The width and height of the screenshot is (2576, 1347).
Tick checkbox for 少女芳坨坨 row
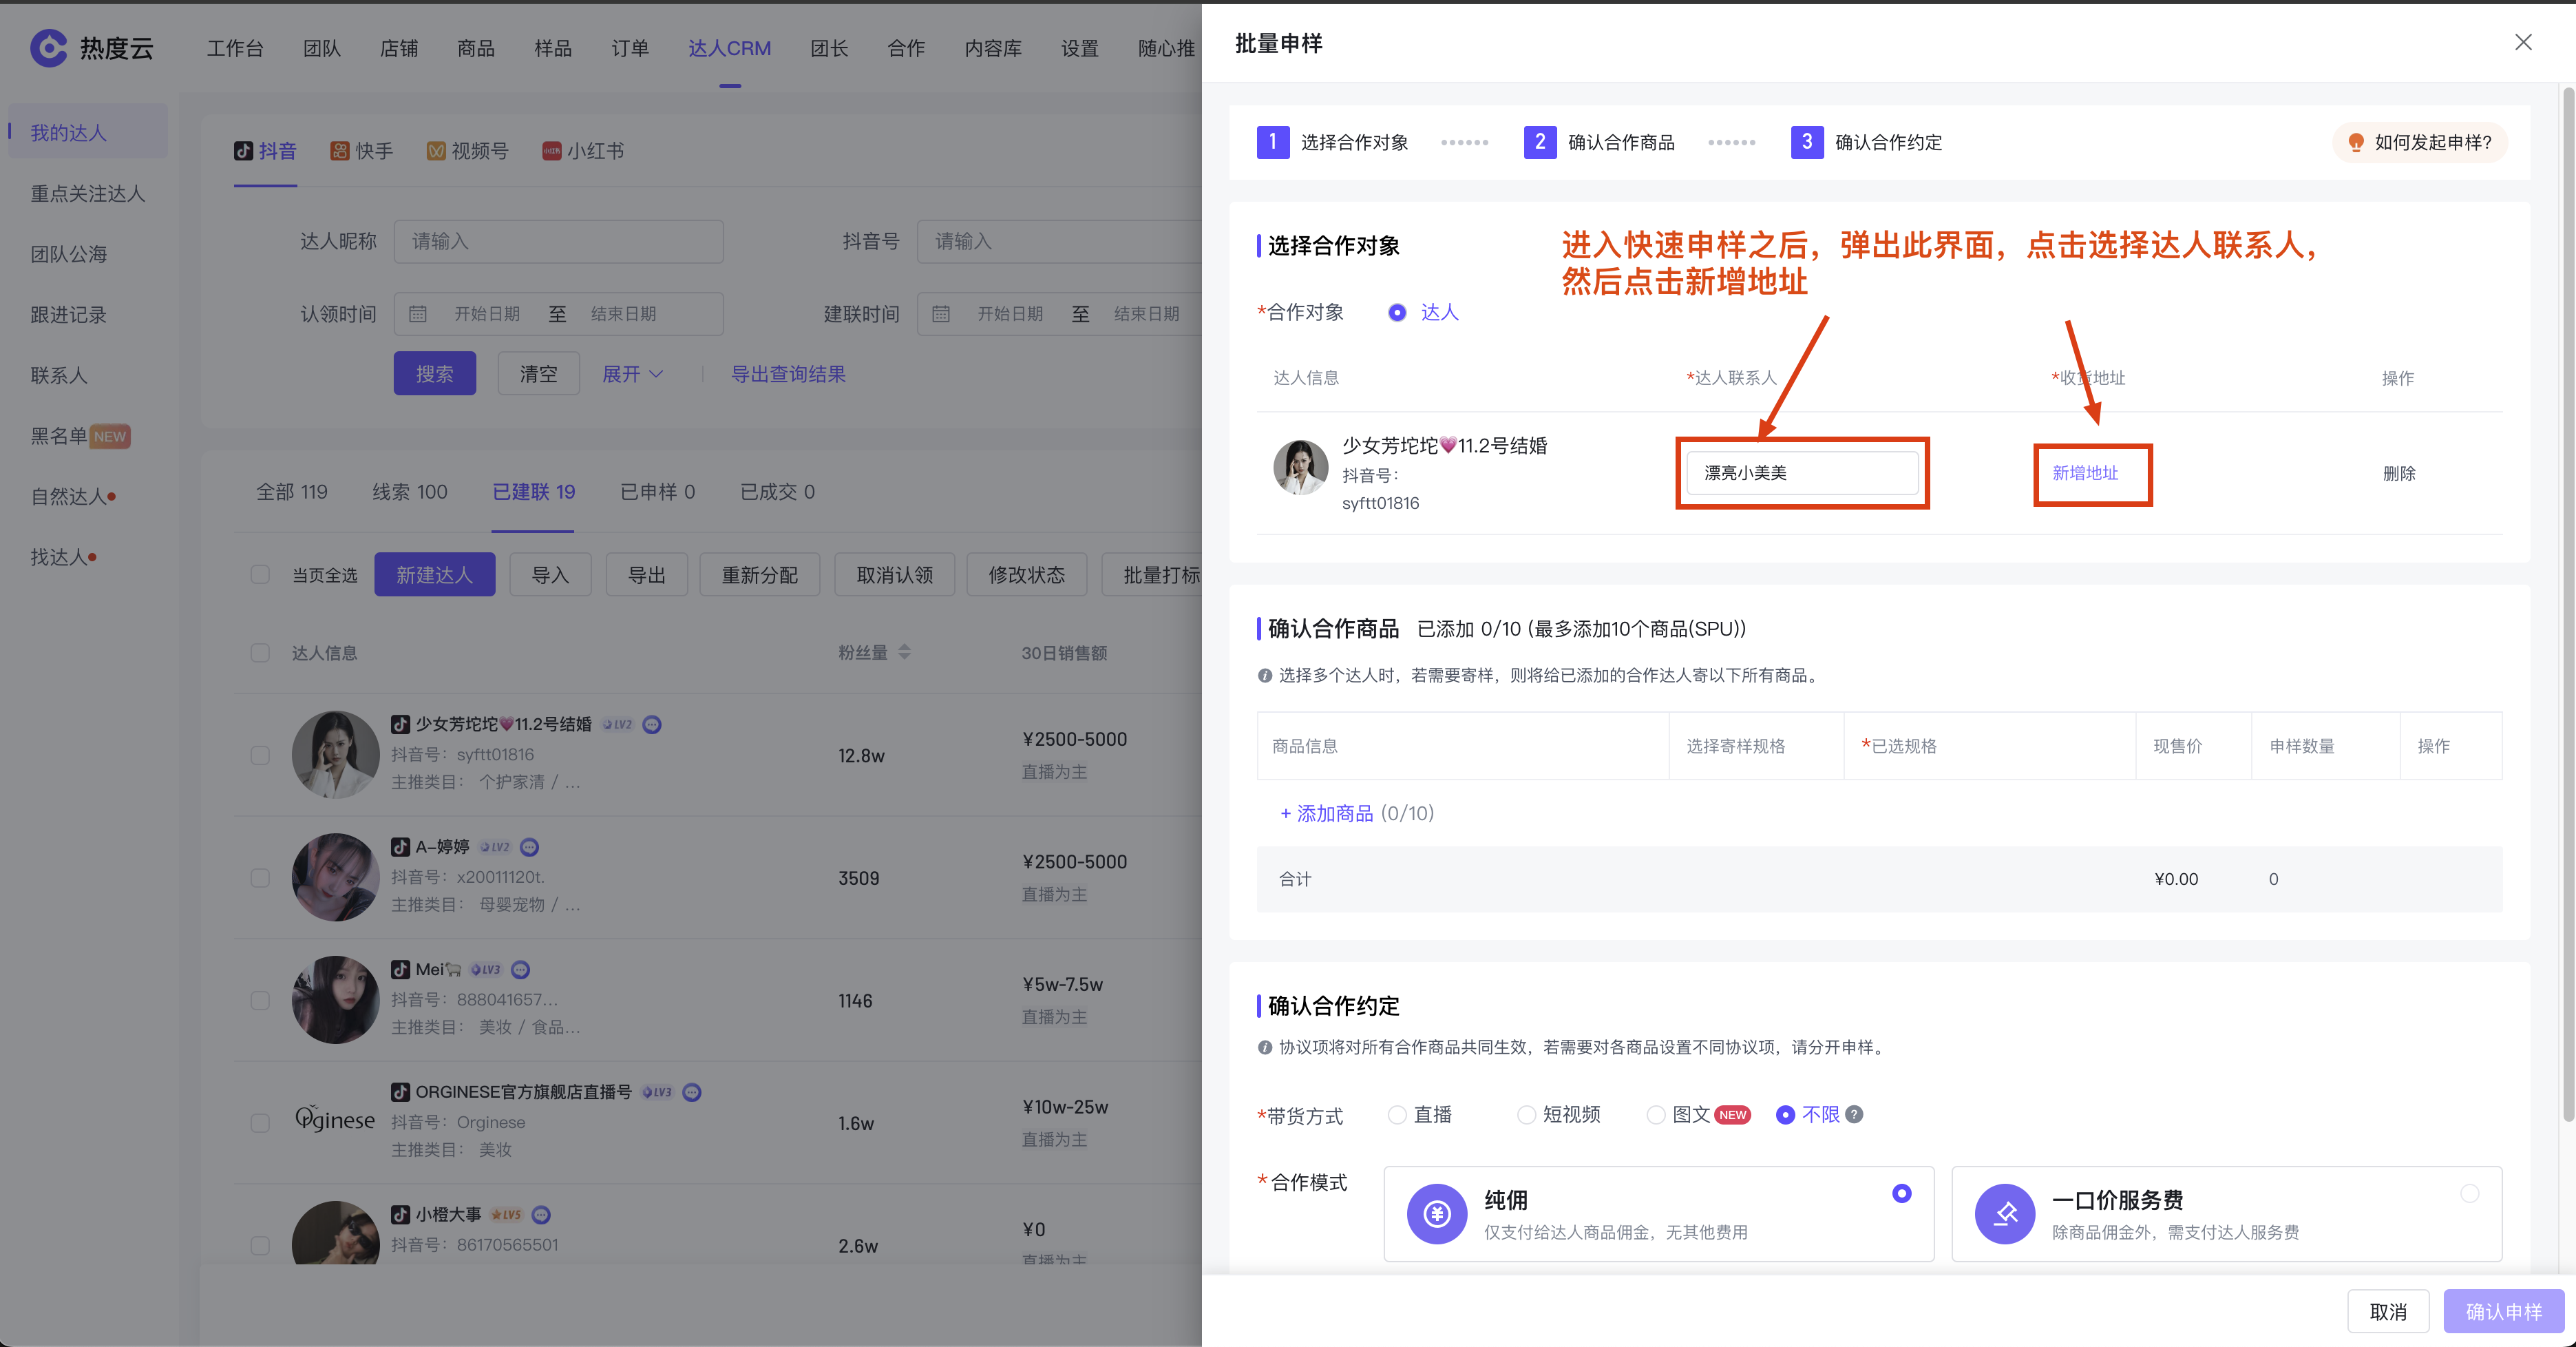tap(260, 755)
